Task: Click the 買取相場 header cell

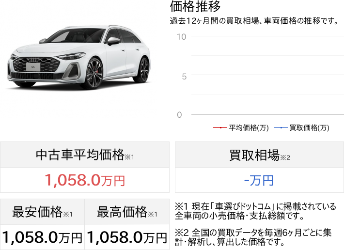Action: click(x=259, y=155)
